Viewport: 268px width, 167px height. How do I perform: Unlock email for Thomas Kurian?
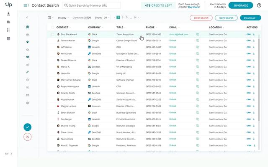[173, 40]
